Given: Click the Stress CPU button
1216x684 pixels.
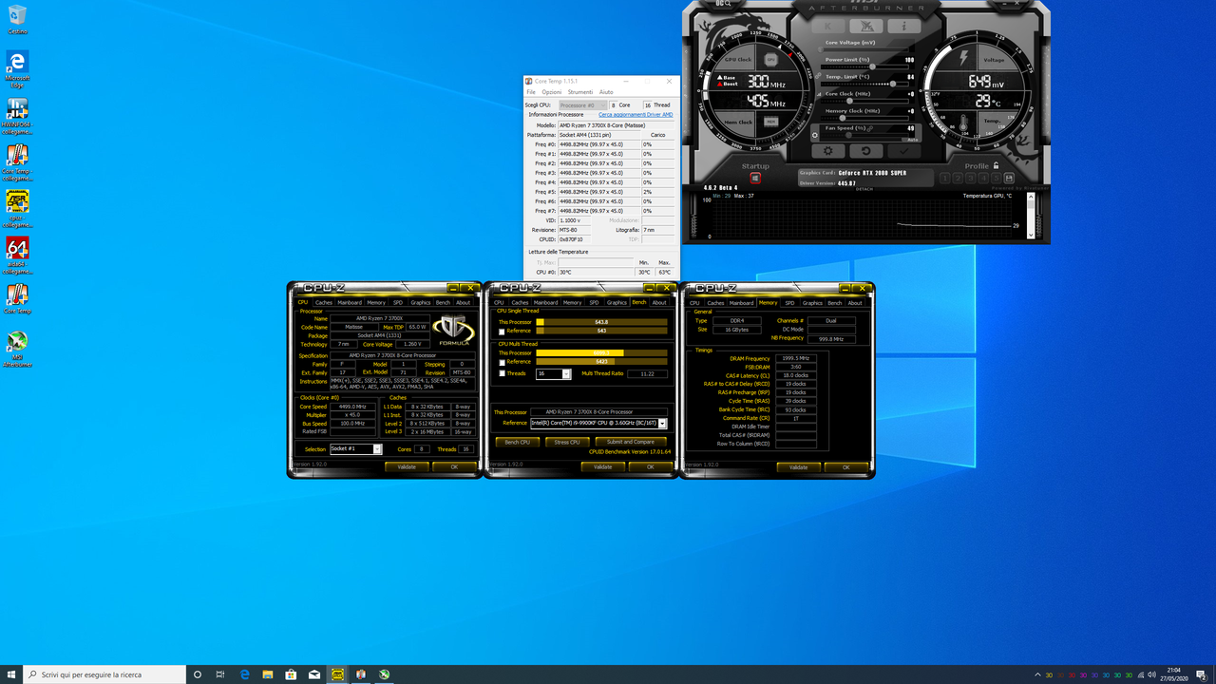Looking at the screenshot, I should (x=567, y=442).
